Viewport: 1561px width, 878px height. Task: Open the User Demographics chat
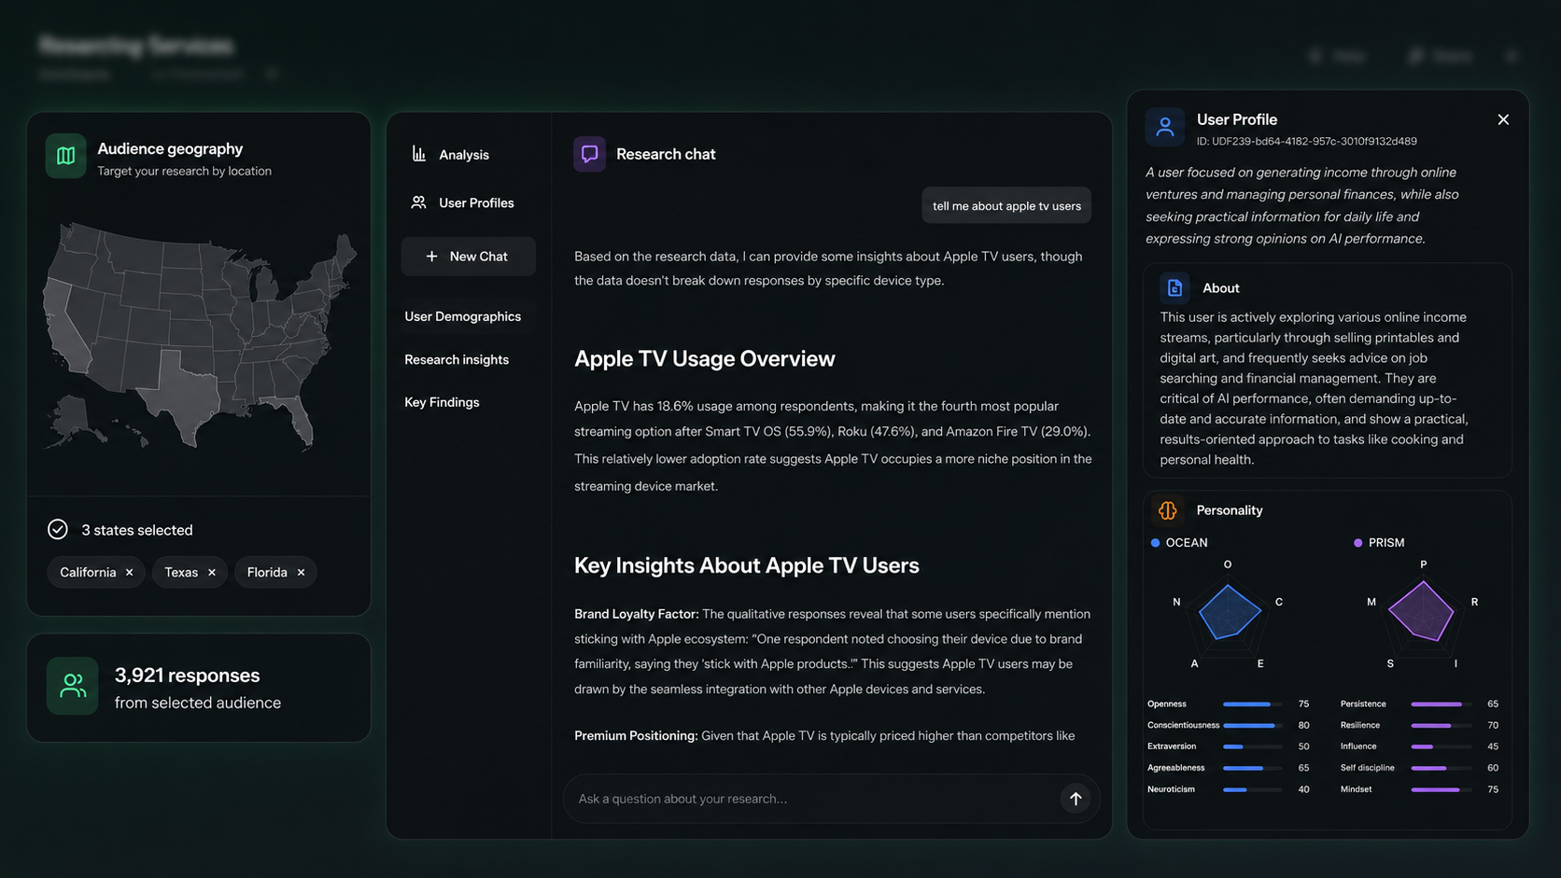[x=463, y=316]
